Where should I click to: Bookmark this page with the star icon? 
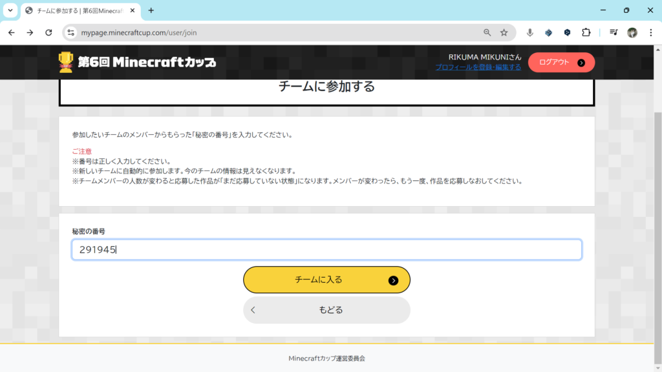pos(504,32)
